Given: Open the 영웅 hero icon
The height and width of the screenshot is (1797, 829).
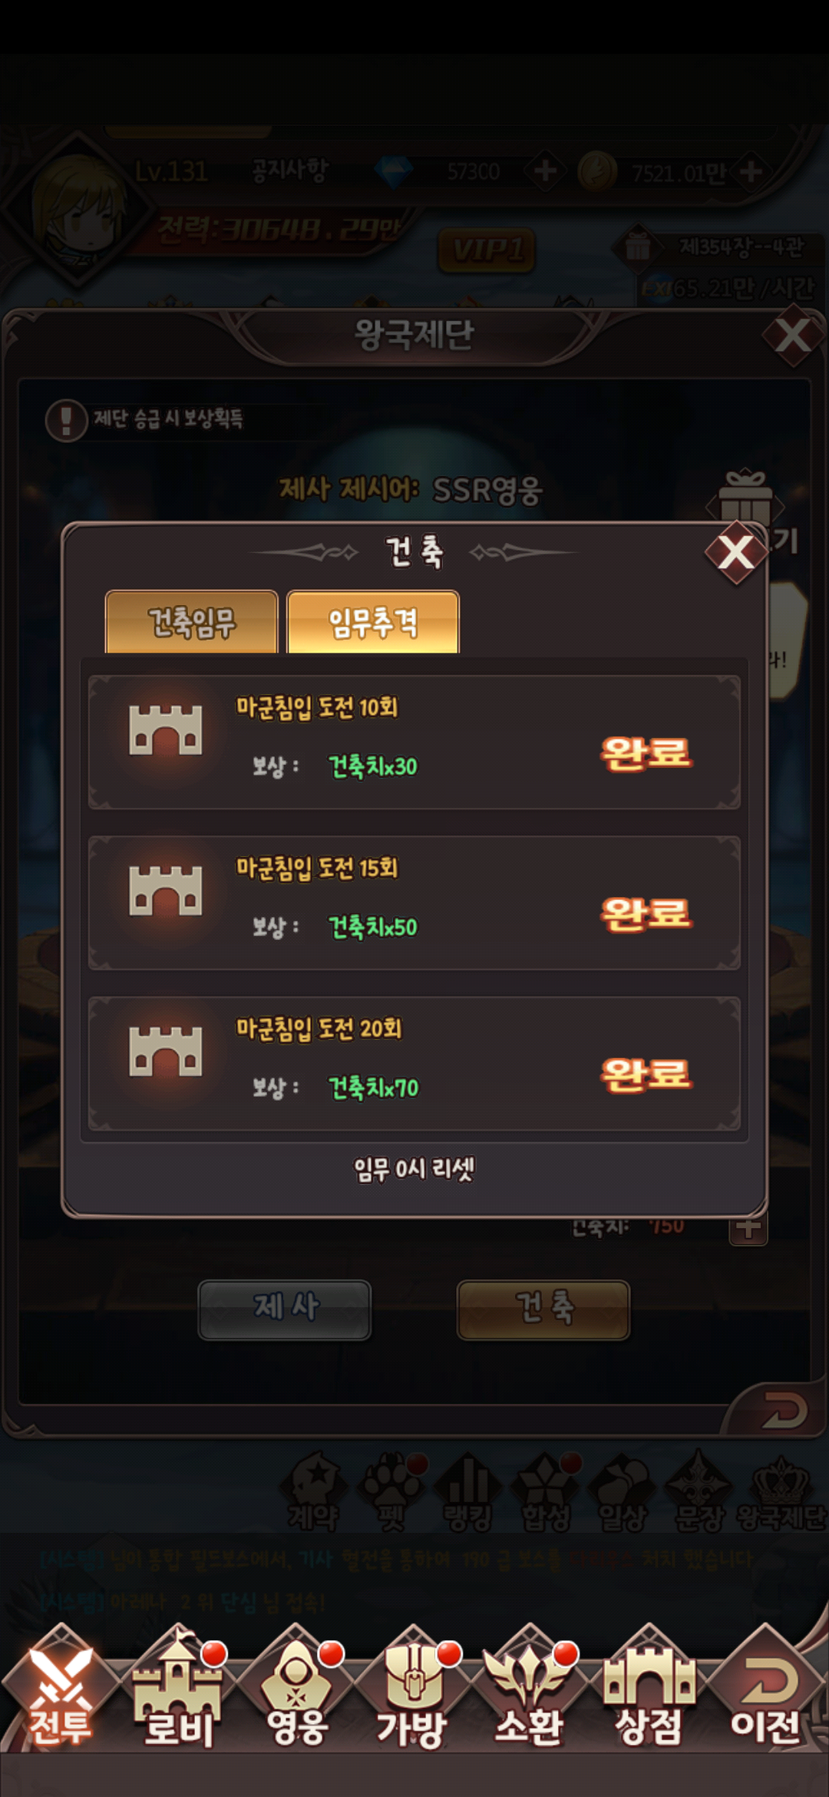Looking at the screenshot, I should click(297, 1692).
